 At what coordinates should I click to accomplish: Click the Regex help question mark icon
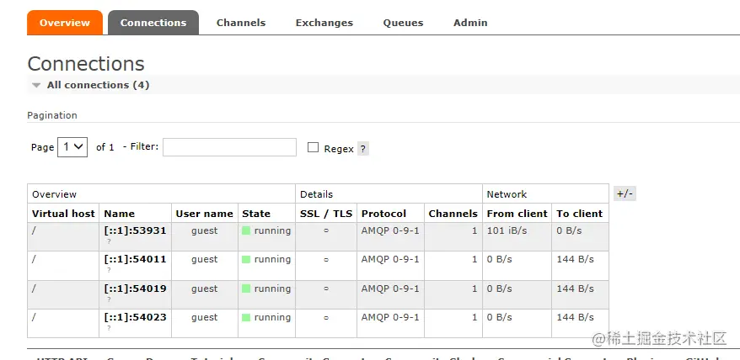point(363,149)
